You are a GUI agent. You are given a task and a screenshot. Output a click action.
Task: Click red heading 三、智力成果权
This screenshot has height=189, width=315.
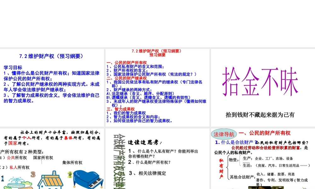[x=121, y=109]
